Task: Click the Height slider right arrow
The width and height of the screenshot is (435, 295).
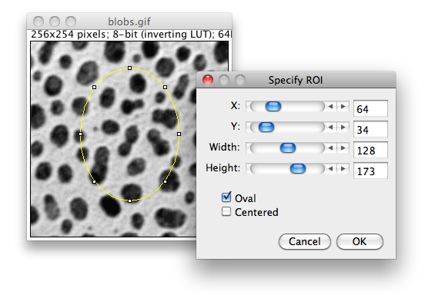Action: pyautogui.click(x=343, y=169)
